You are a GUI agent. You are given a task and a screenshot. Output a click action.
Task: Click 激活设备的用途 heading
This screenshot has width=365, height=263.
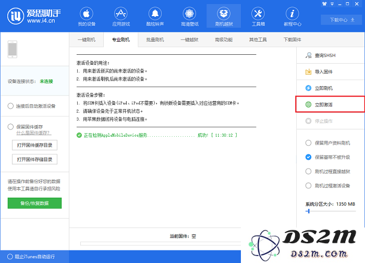(x=93, y=63)
